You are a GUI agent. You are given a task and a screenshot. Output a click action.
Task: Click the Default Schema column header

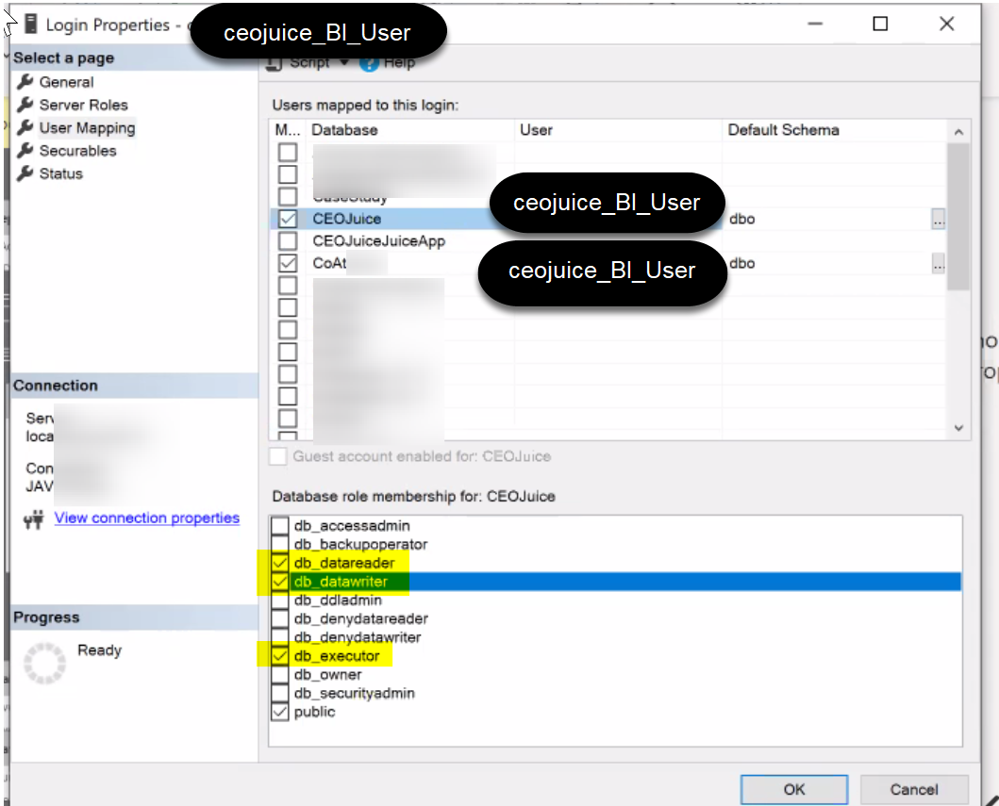click(x=834, y=130)
